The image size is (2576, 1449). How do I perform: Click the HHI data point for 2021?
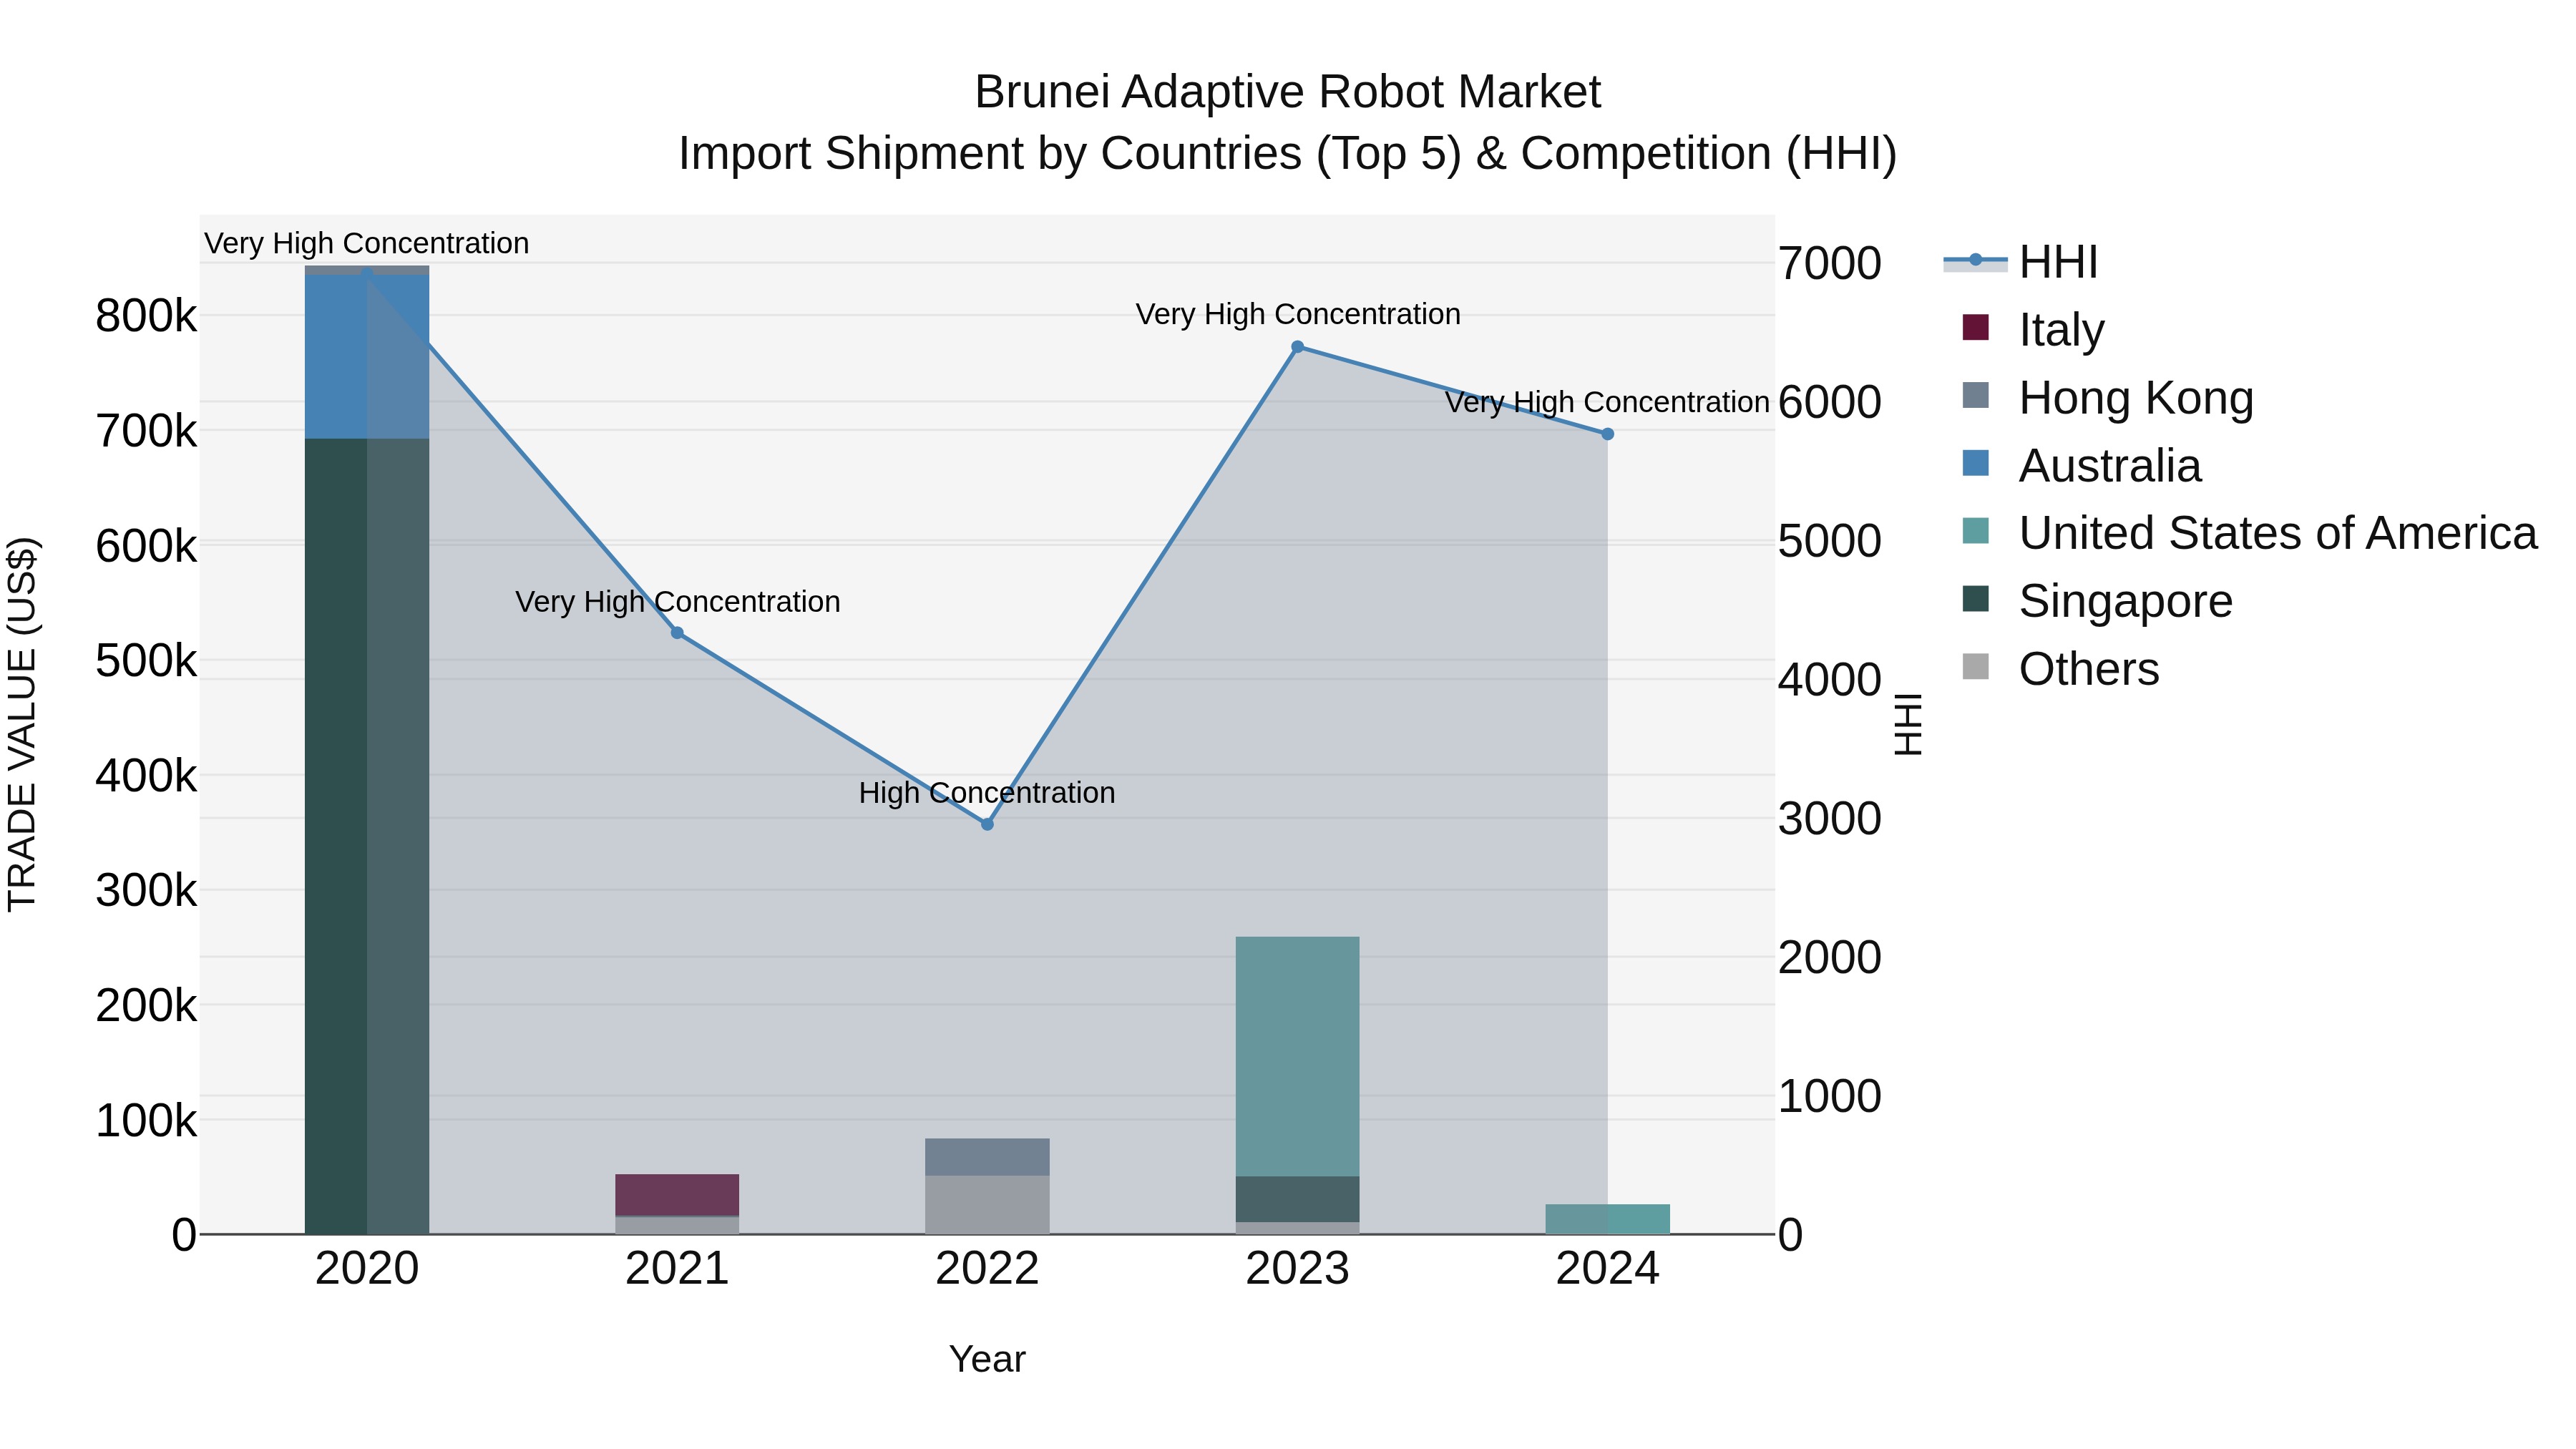[677, 633]
